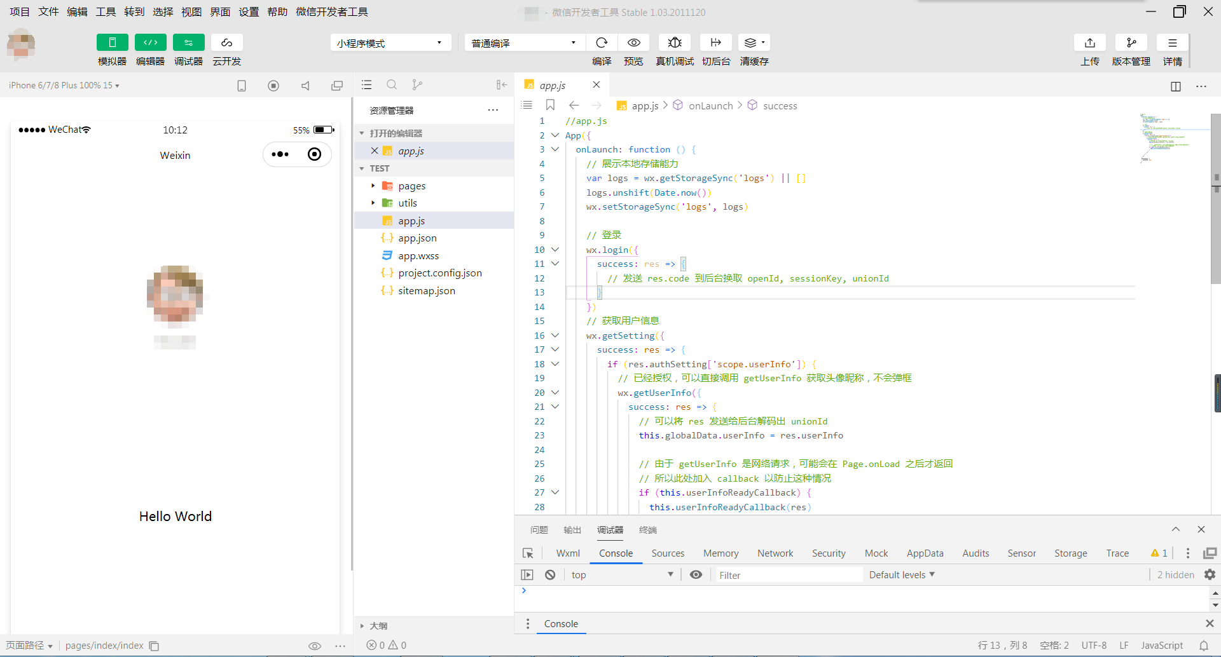The width and height of the screenshot is (1221, 657).
Task: Open the top context dropdown
Action: click(622, 574)
